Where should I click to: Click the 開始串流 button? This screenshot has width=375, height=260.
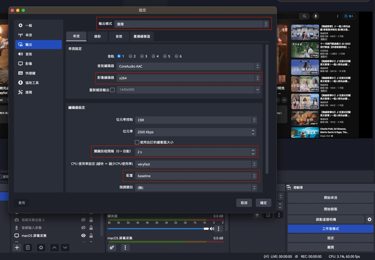pos(330,198)
